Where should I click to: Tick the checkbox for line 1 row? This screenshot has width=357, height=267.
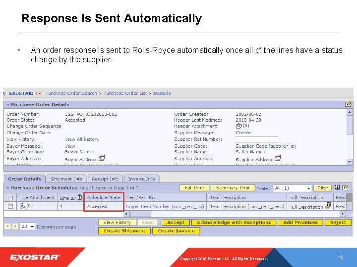(x=10, y=206)
